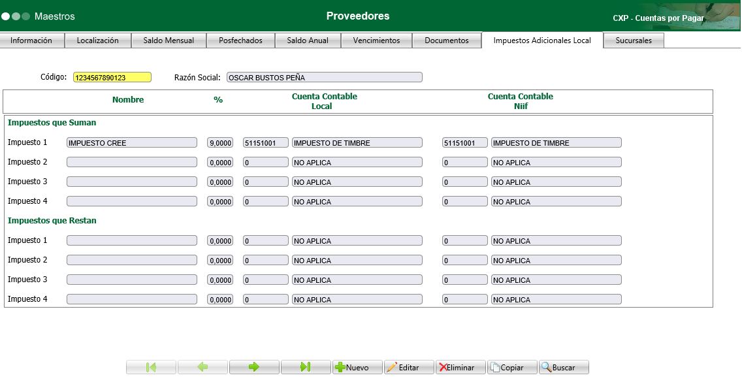Screen dimensions: 742x386
Task: Click Niif IMPUESTO DE TIMBRE description field
Action: click(556, 142)
